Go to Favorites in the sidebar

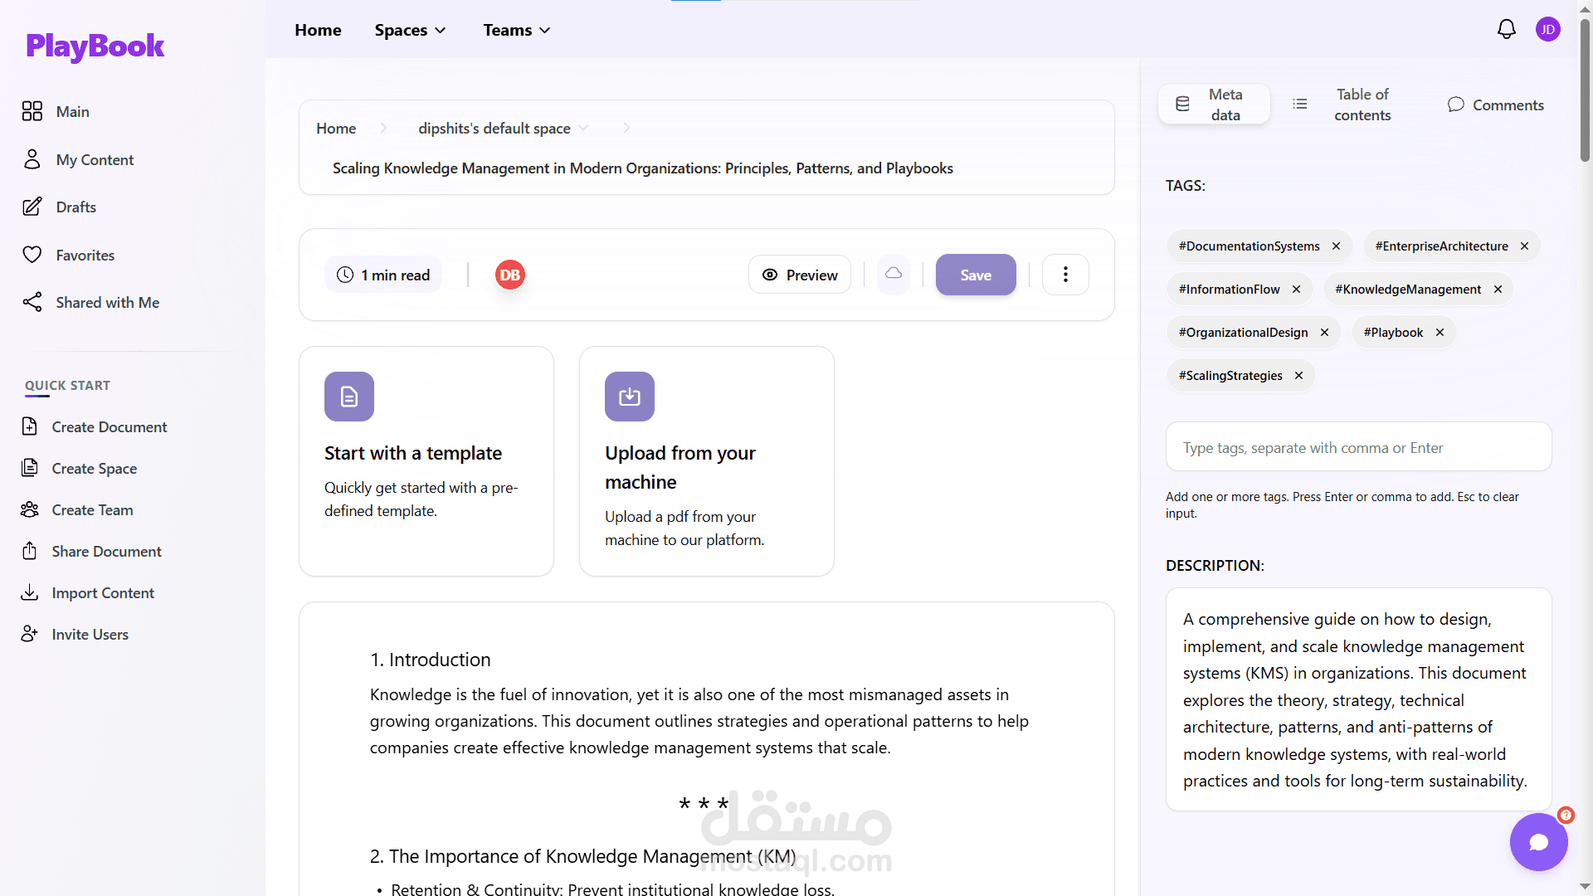(85, 256)
